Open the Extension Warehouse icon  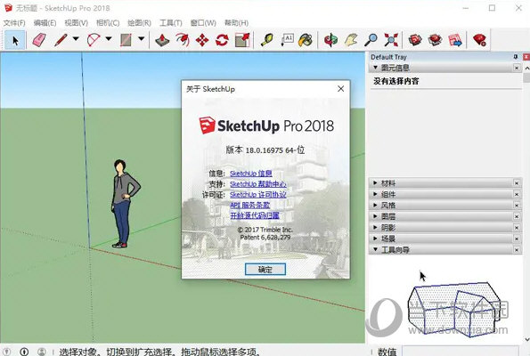[x=436, y=40]
